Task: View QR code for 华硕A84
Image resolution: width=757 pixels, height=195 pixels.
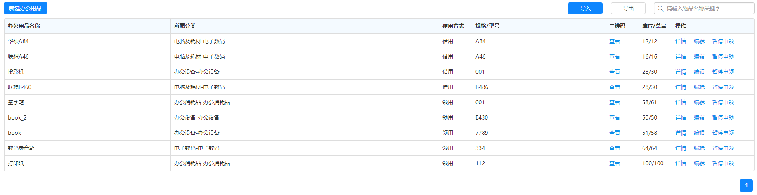Action: [614, 41]
